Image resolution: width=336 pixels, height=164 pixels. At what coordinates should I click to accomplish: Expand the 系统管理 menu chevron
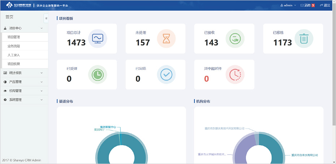point(42,100)
